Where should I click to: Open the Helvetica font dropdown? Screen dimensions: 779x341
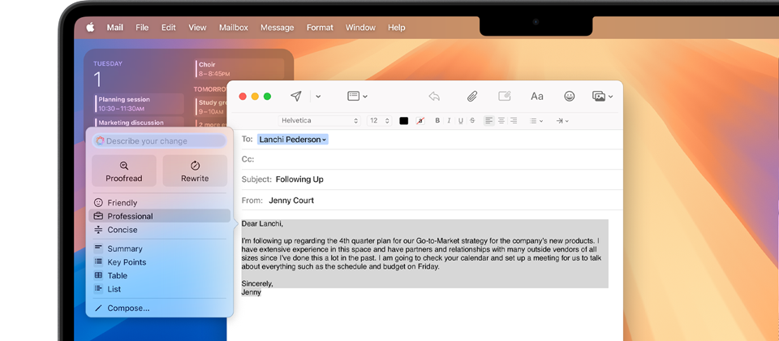point(319,121)
